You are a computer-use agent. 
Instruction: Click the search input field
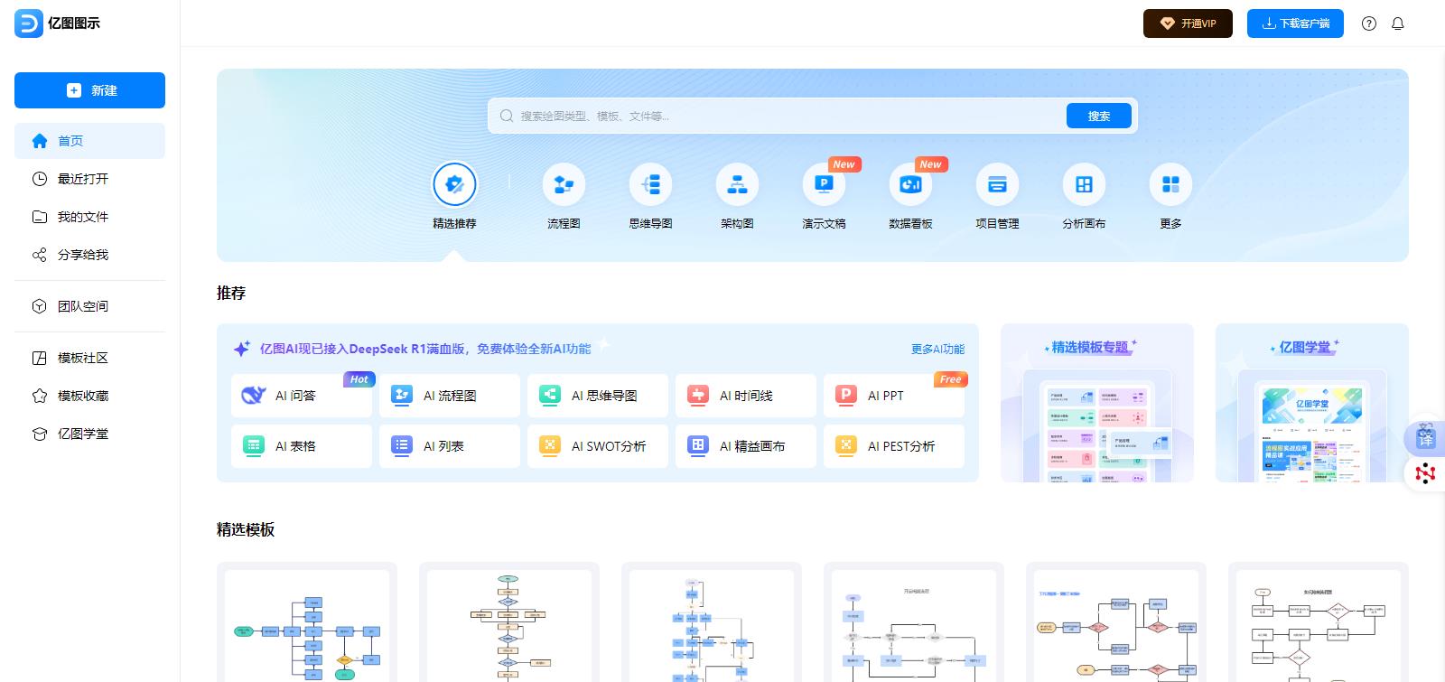778,116
